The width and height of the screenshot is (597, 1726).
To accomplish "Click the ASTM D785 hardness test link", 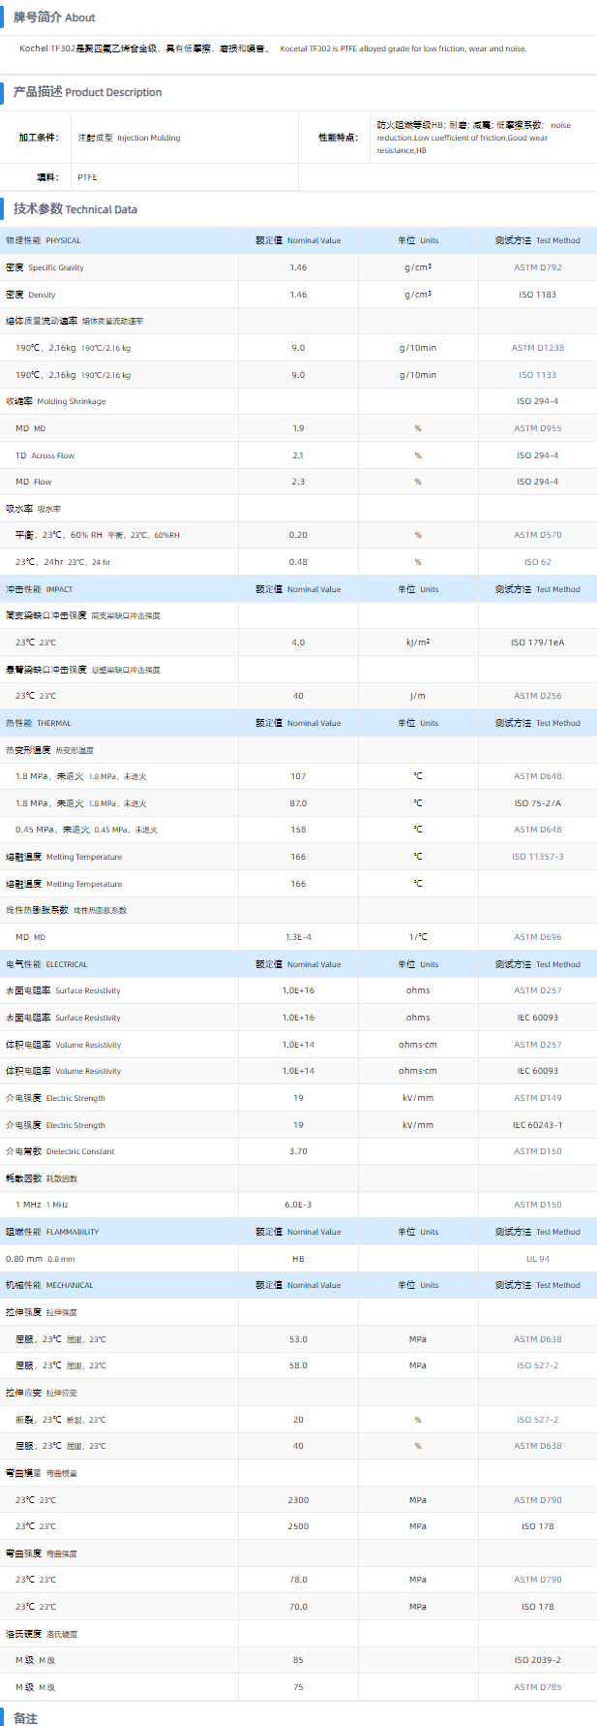I will (x=537, y=1687).
